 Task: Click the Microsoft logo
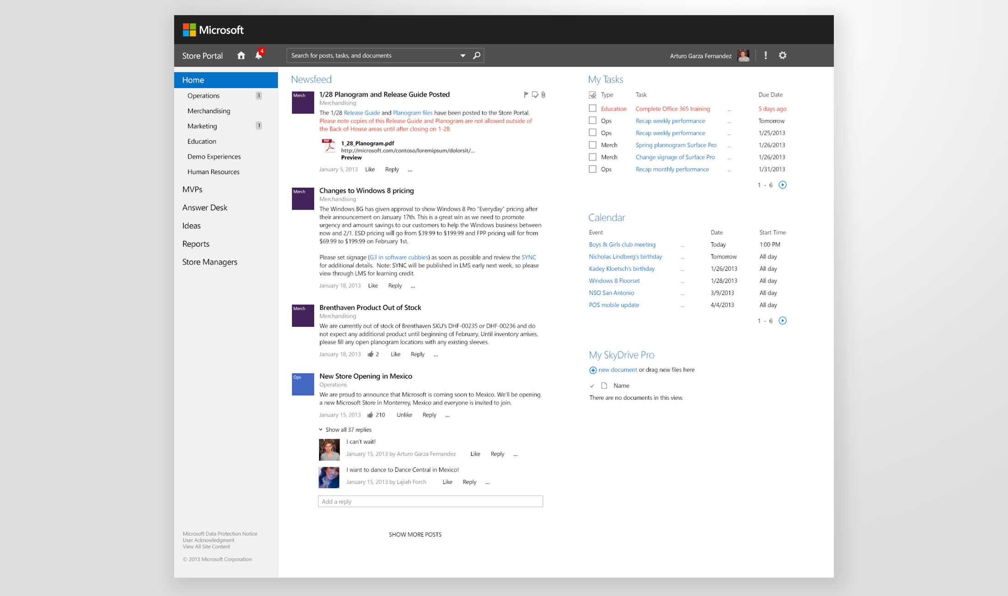[213, 30]
